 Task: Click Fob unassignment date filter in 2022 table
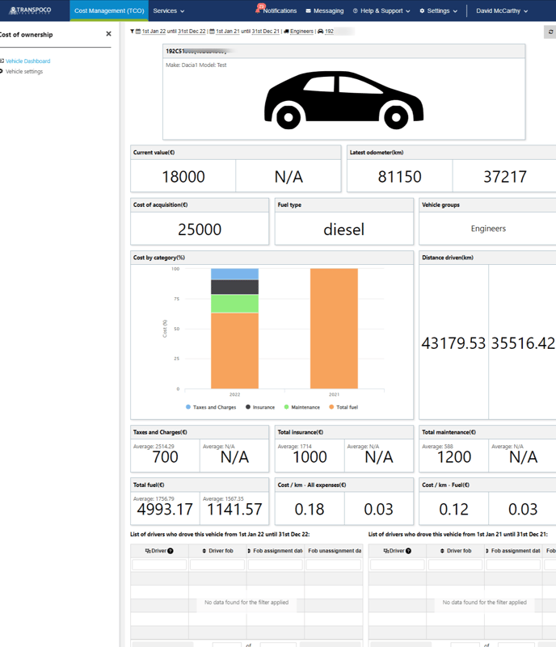point(334,565)
